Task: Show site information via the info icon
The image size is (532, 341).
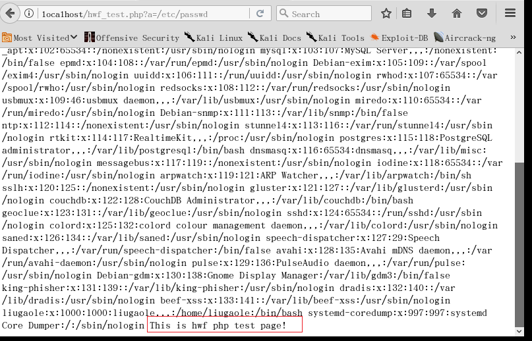Action: [29, 14]
